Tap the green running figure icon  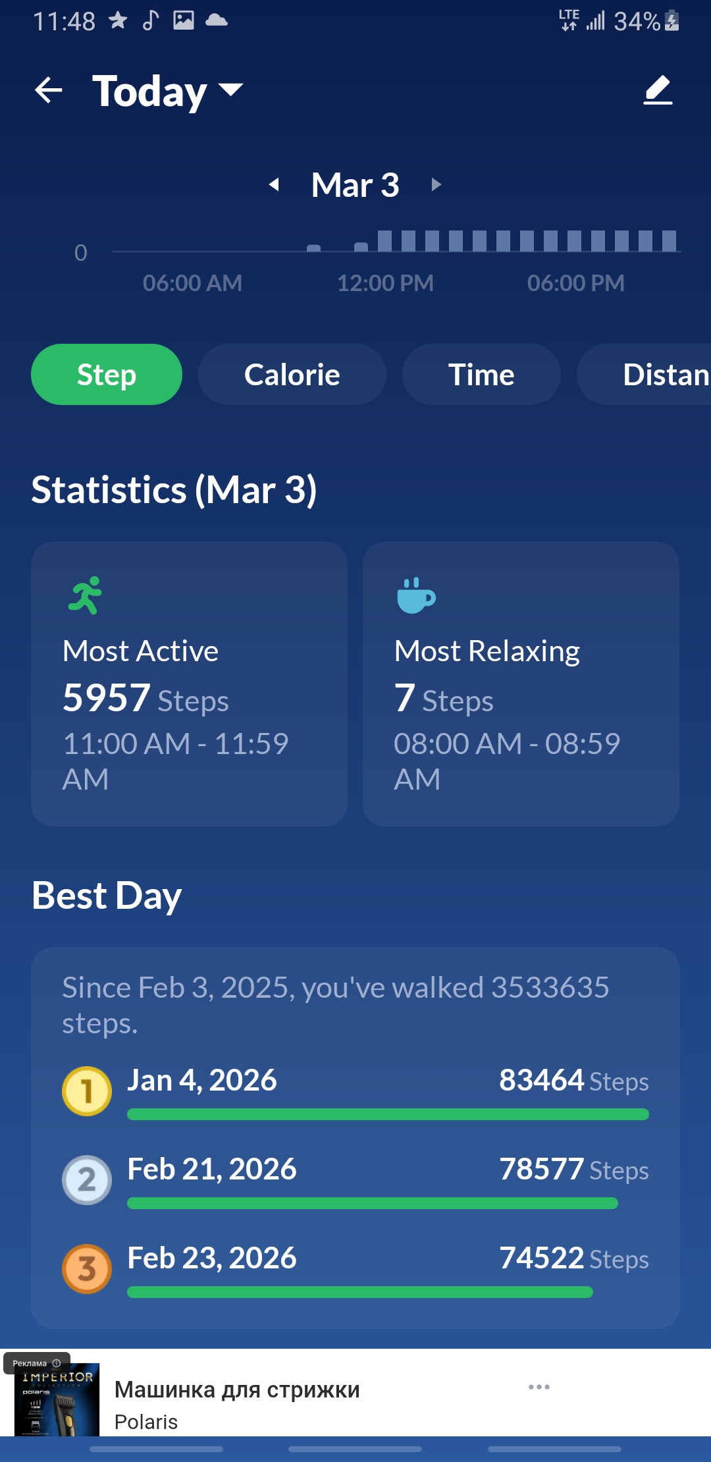coord(86,595)
